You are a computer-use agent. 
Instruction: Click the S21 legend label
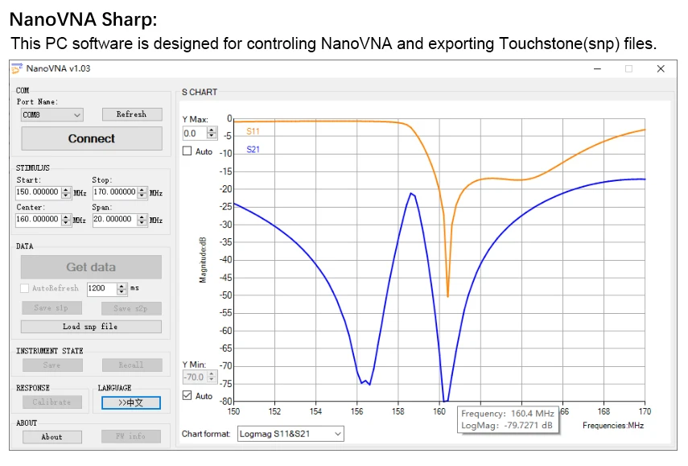tap(253, 149)
